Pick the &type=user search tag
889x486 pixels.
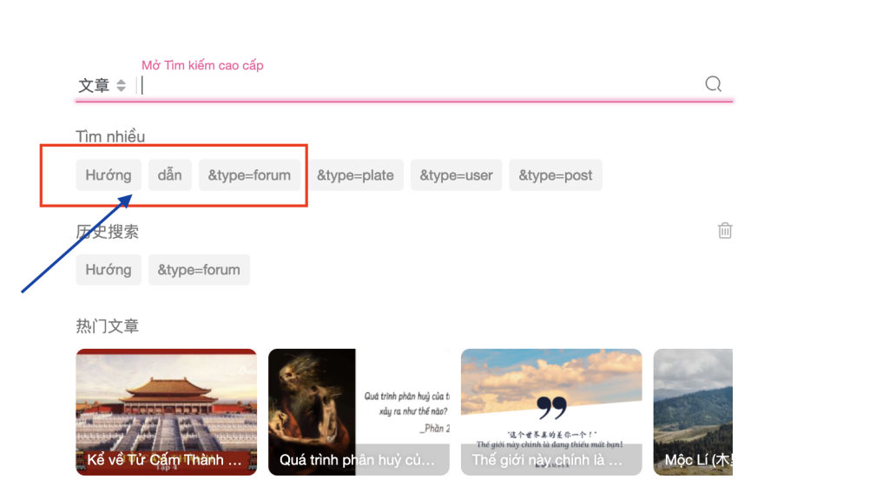click(x=456, y=175)
